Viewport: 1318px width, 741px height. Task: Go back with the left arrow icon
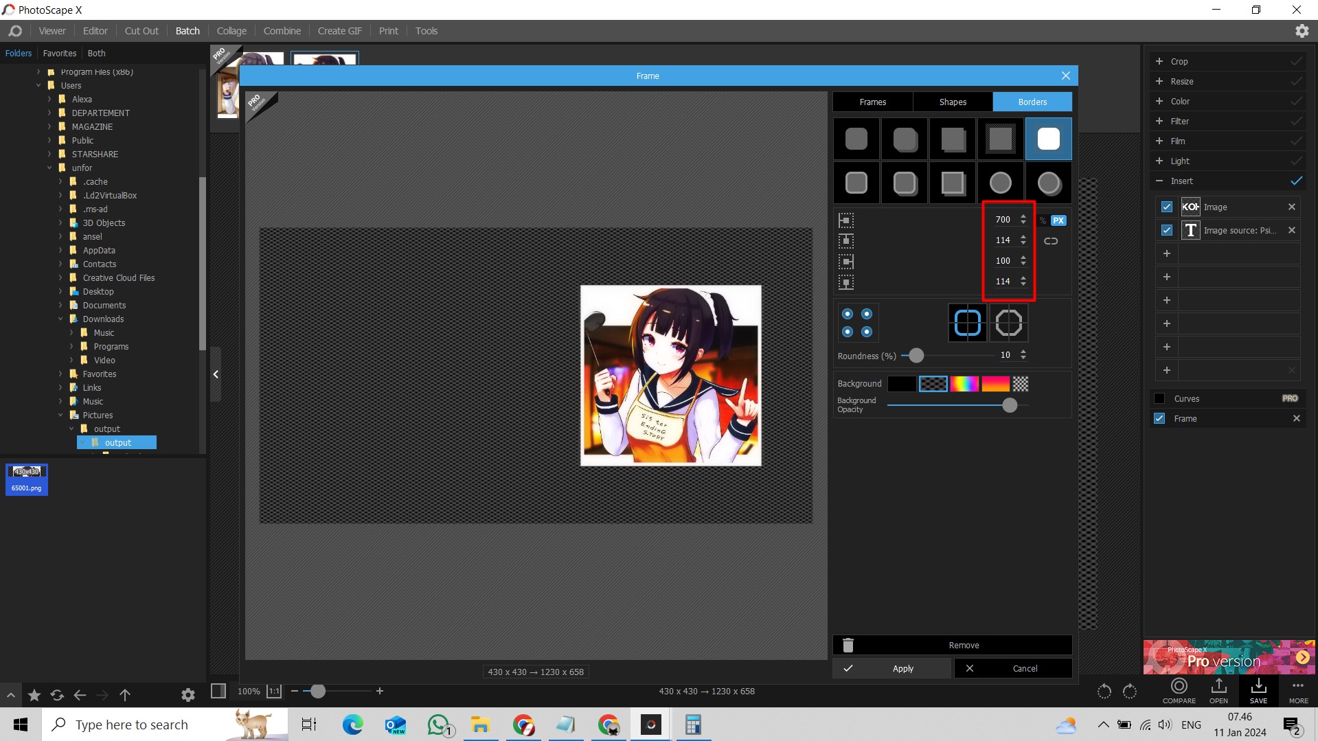pyautogui.click(x=80, y=696)
